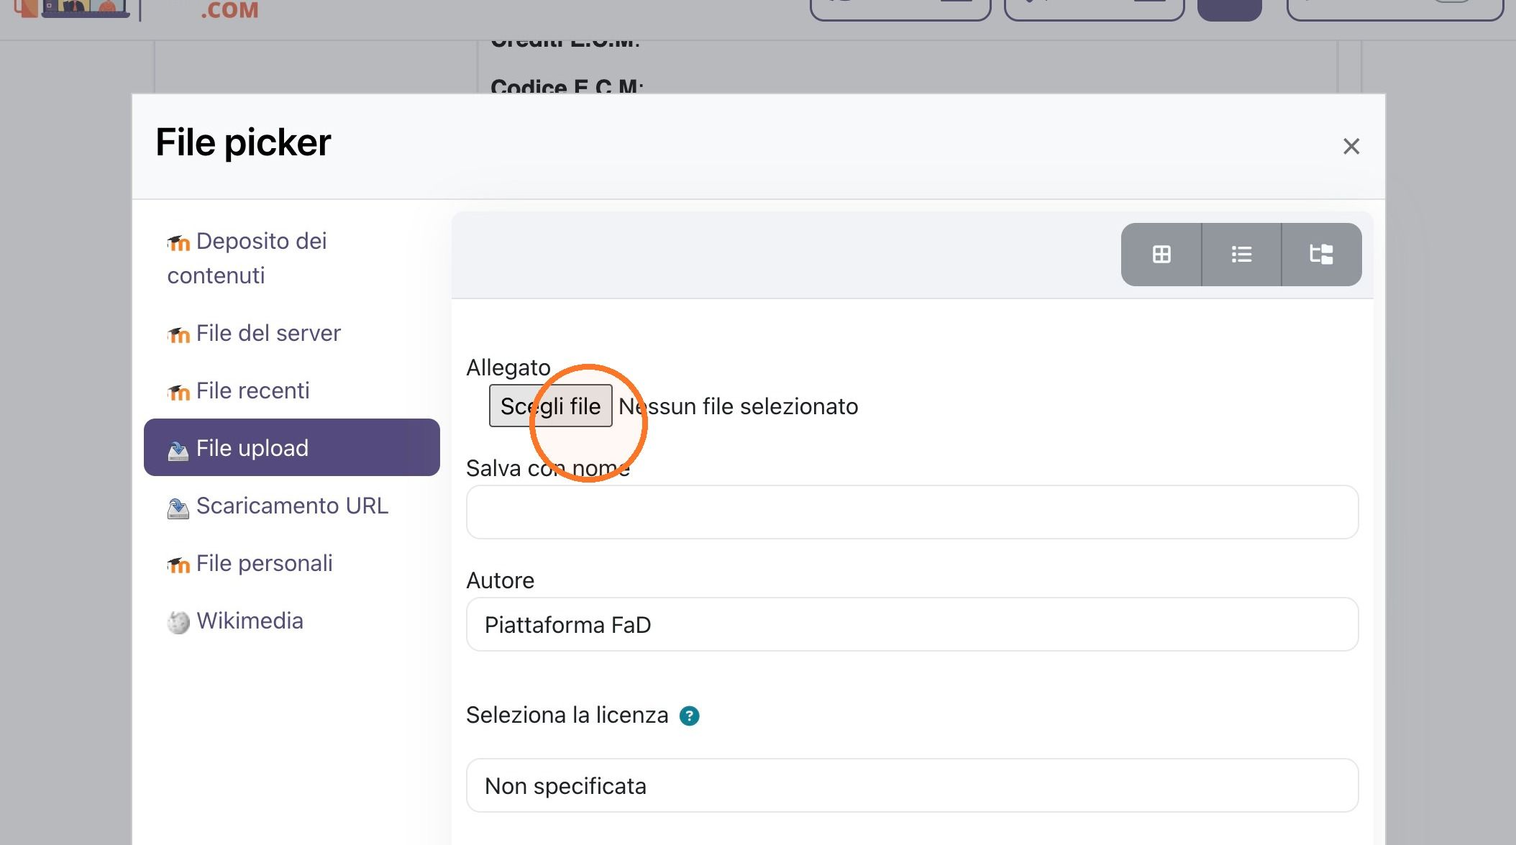Screen dimensions: 1516x845
Task: Click the Scaricamento URL download icon
Action: tap(178, 508)
